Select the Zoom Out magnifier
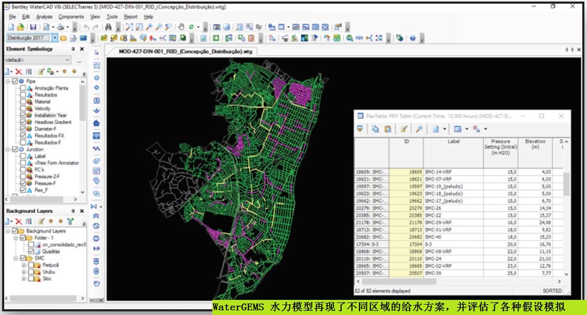This screenshot has height=315, width=587. pos(159,27)
